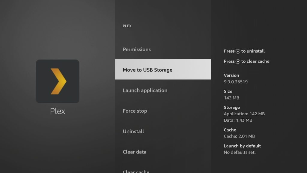Choose Uninstall from the list
307x173 pixels.
163,131
